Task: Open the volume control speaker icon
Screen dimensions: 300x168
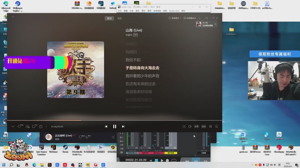Action: point(190,127)
